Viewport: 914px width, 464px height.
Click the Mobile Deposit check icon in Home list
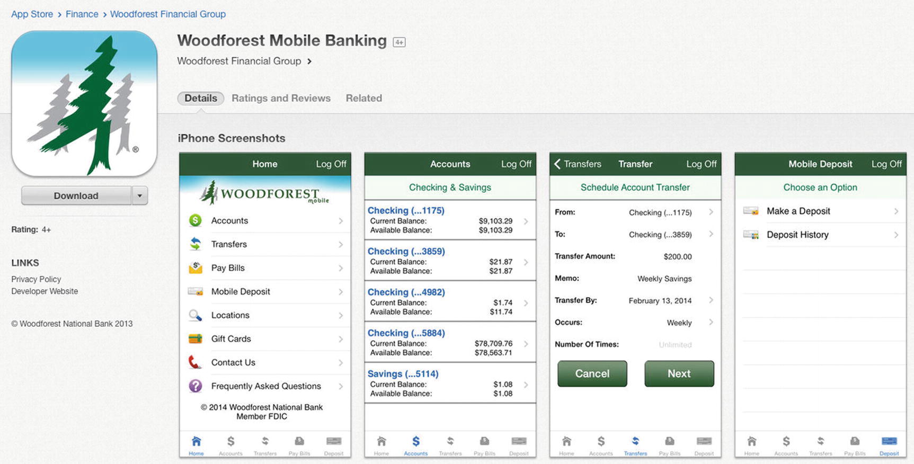click(196, 291)
